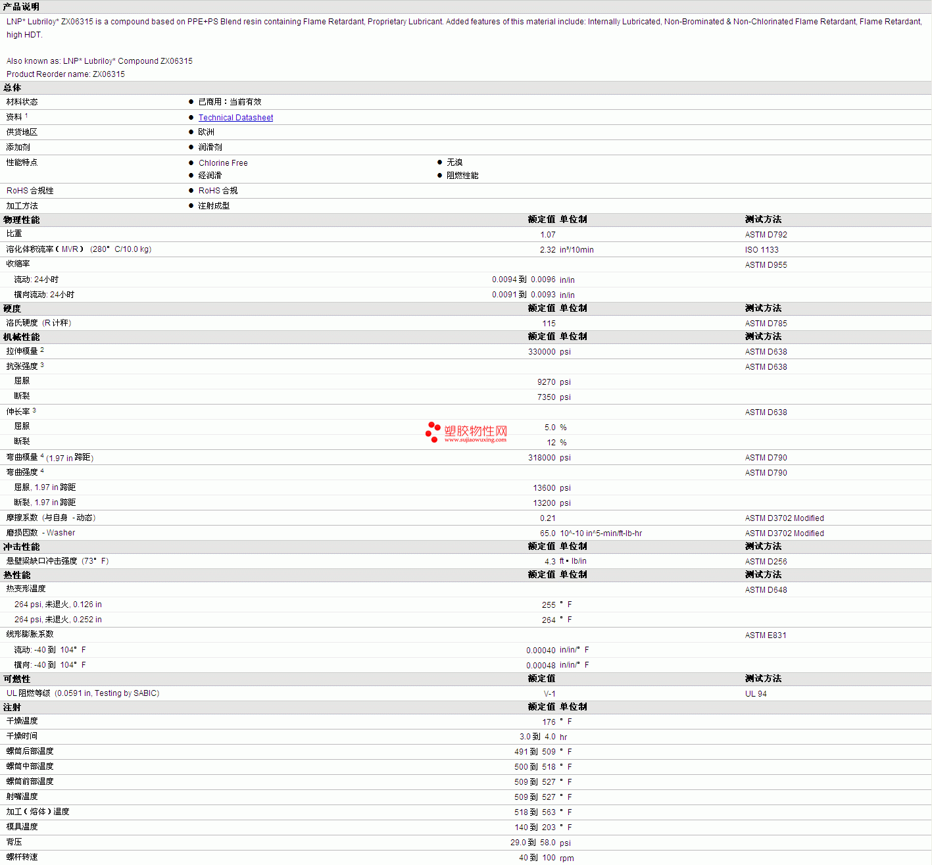Screen dimensions: 932x865
Task: Click the 模具温度 row label
Action: click(x=22, y=827)
